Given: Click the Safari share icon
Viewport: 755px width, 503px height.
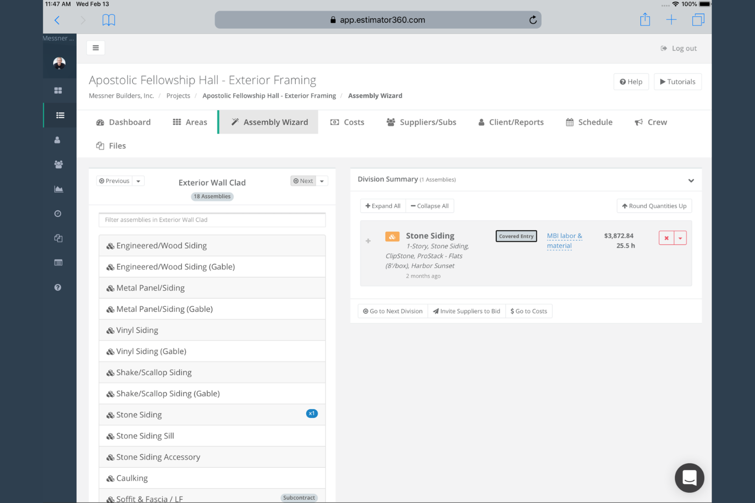Looking at the screenshot, I should [x=645, y=19].
